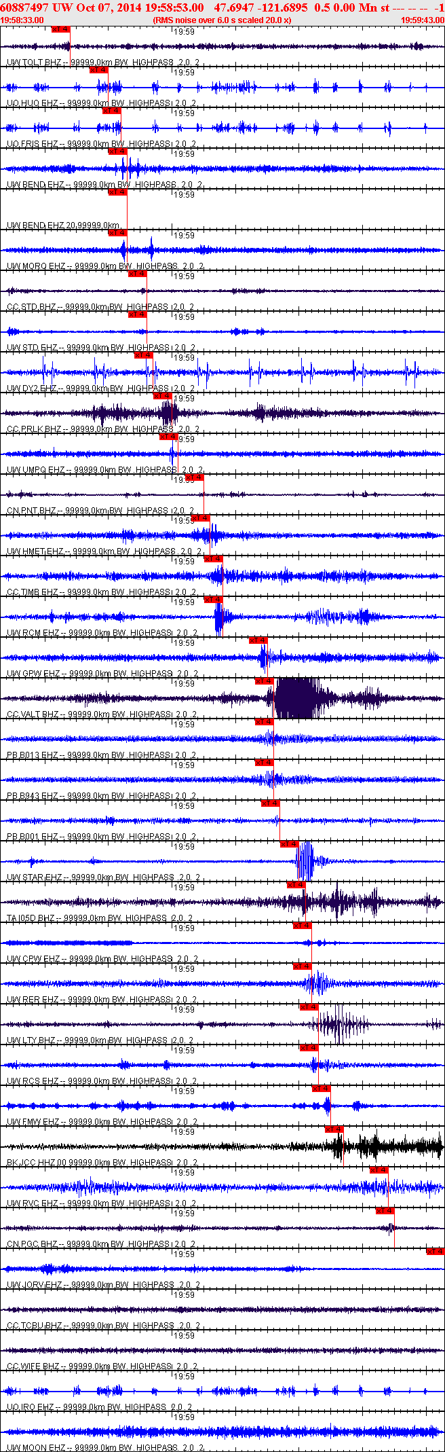Select the pick marker on UW STAR waveform
The width and height of the screenshot is (445, 1452).
click(x=289, y=844)
